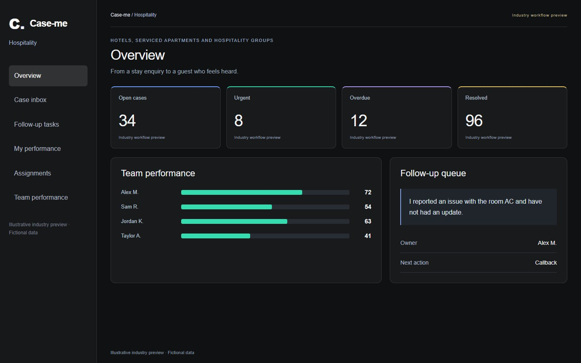
Task: Click the Next action value Callback
Action: click(546, 263)
